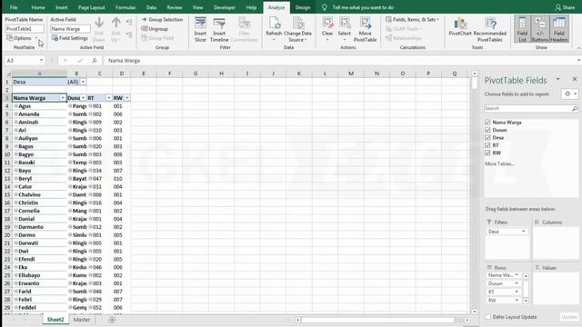Image resolution: width=582 pixels, height=327 pixels.
Task: Click Move PivotTable icon
Action: pos(366,29)
